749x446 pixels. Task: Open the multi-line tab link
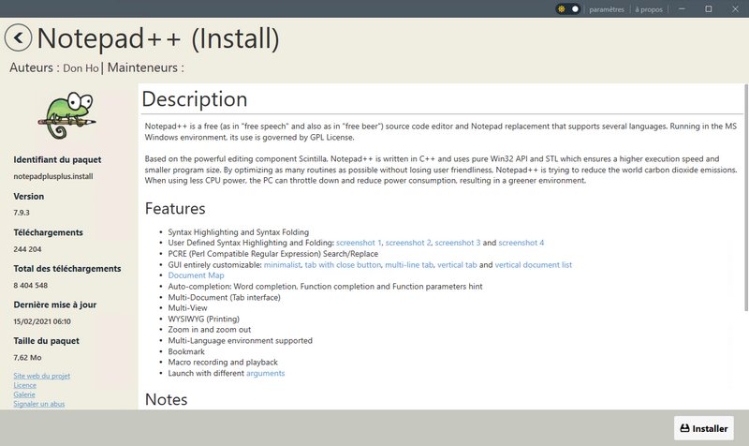pos(409,265)
